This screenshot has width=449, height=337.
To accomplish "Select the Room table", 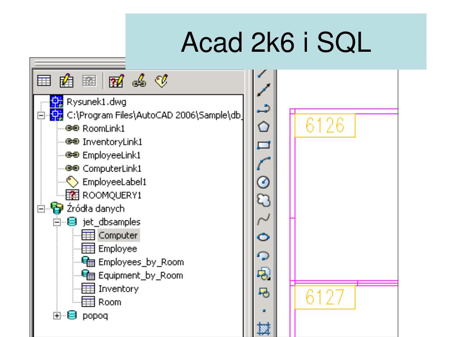I will (x=110, y=302).
